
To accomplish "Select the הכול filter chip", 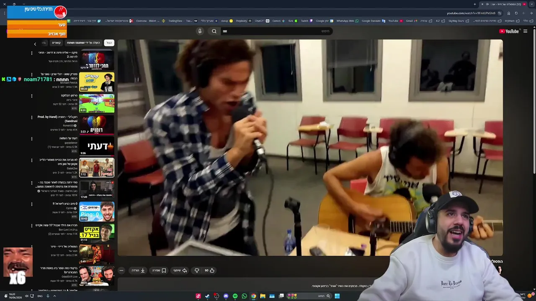I will click(109, 43).
